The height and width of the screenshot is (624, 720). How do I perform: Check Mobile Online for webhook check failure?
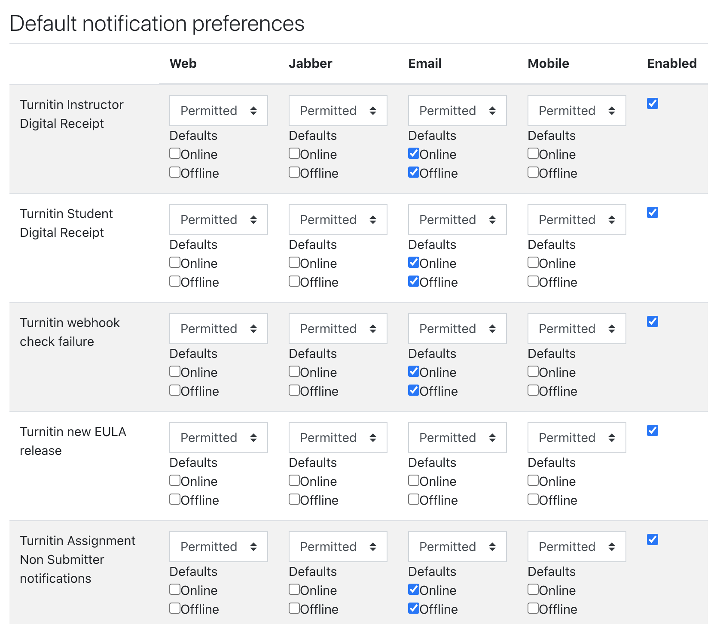tap(533, 371)
